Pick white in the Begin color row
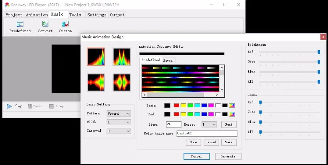 [218, 106]
